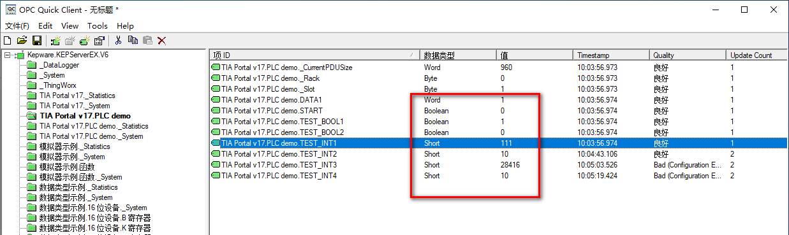Image resolution: width=789 pixels, height=235 pixels.
Task: Click the New Server Connection icon
Action: pyautogui.click(x=55, y=40)
